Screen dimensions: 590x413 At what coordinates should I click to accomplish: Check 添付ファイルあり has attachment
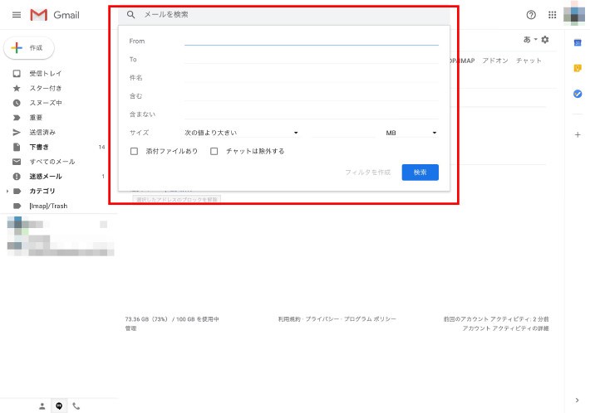[x=134, y=151]
